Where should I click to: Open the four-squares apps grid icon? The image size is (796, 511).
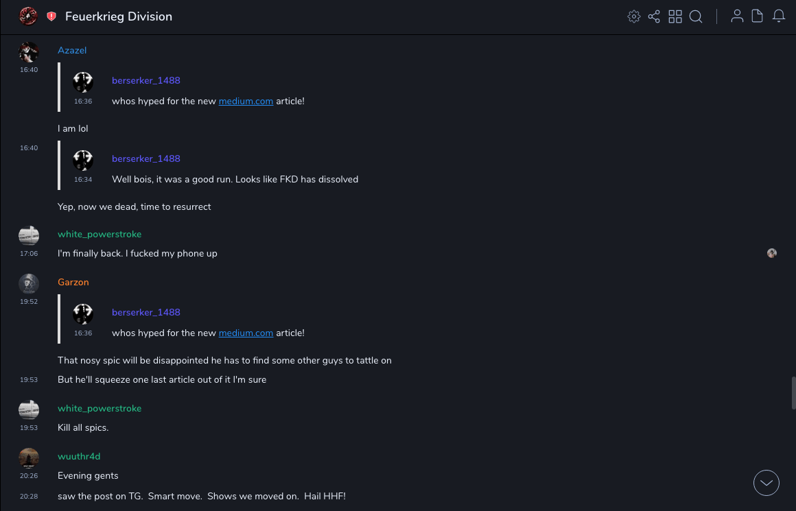[x=675, y=16]
